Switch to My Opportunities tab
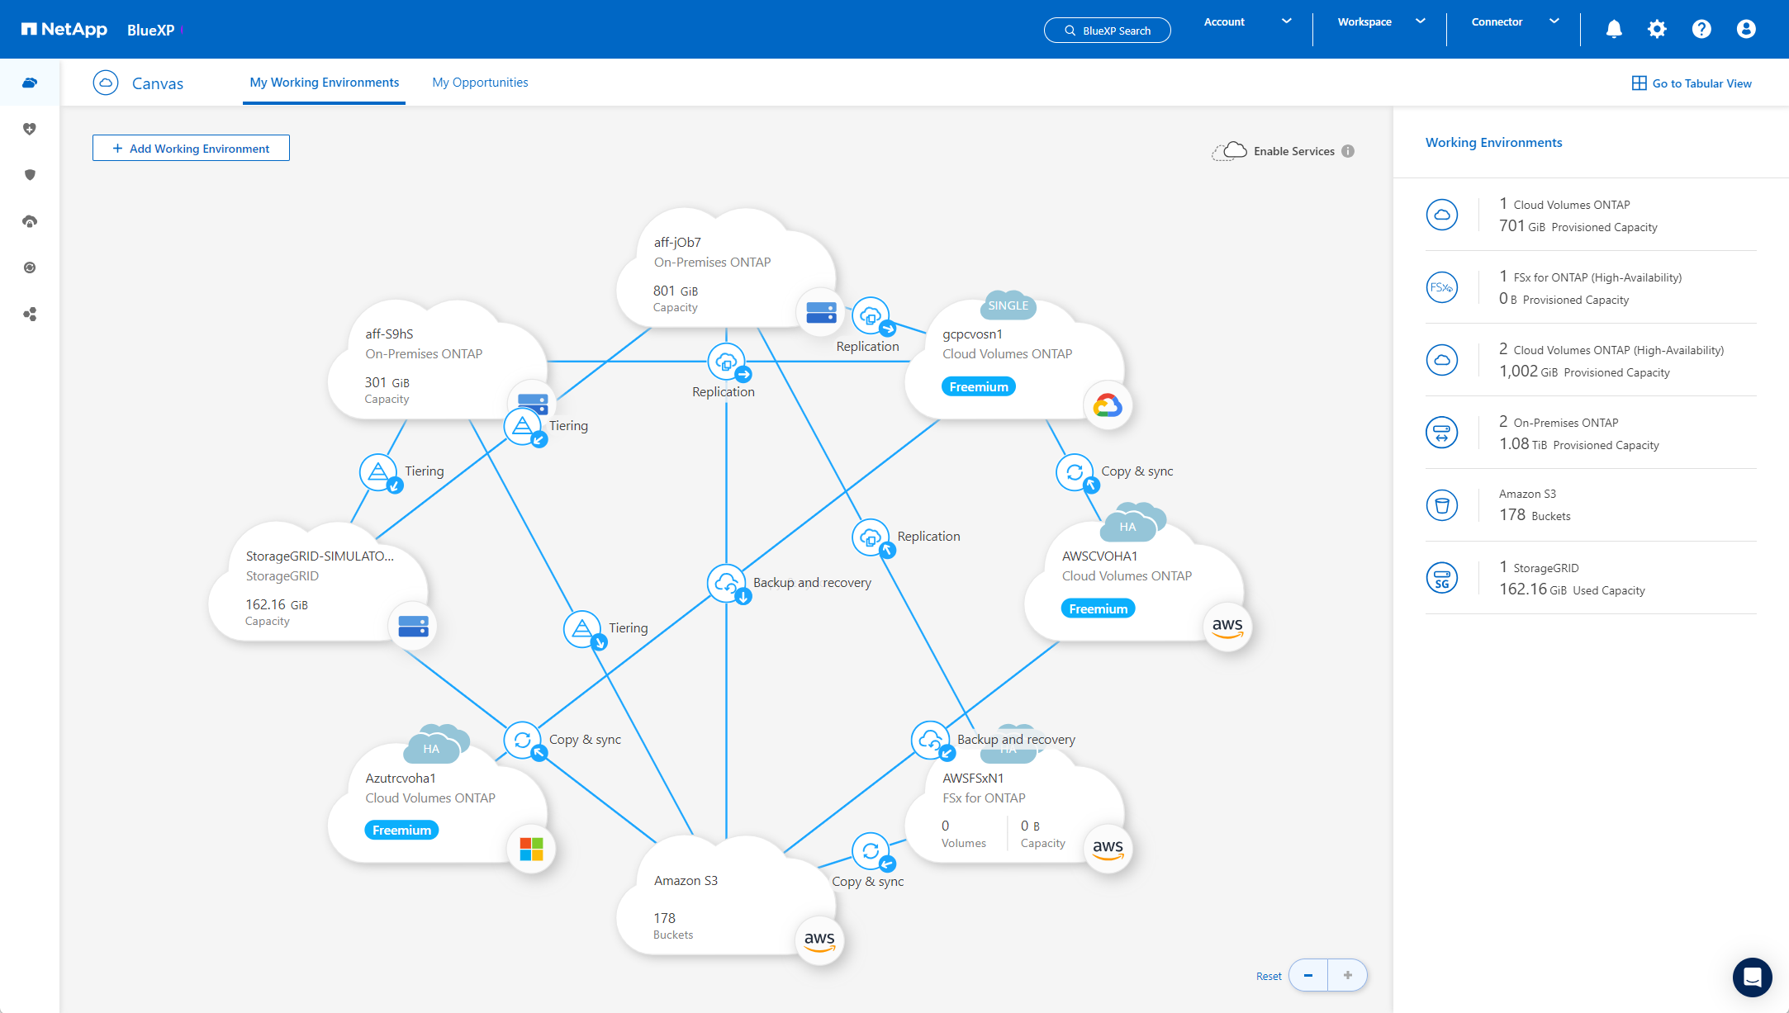The image size is (1789, 1013). pyautogui.click(x=480, y=83)
